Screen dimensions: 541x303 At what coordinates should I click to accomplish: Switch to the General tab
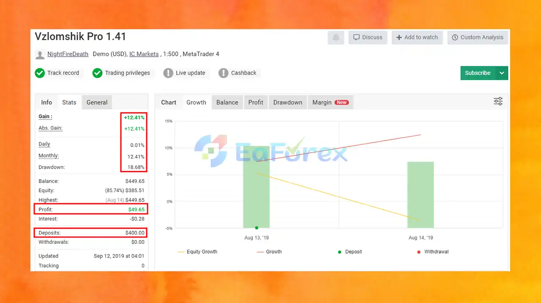pos(97,102)
